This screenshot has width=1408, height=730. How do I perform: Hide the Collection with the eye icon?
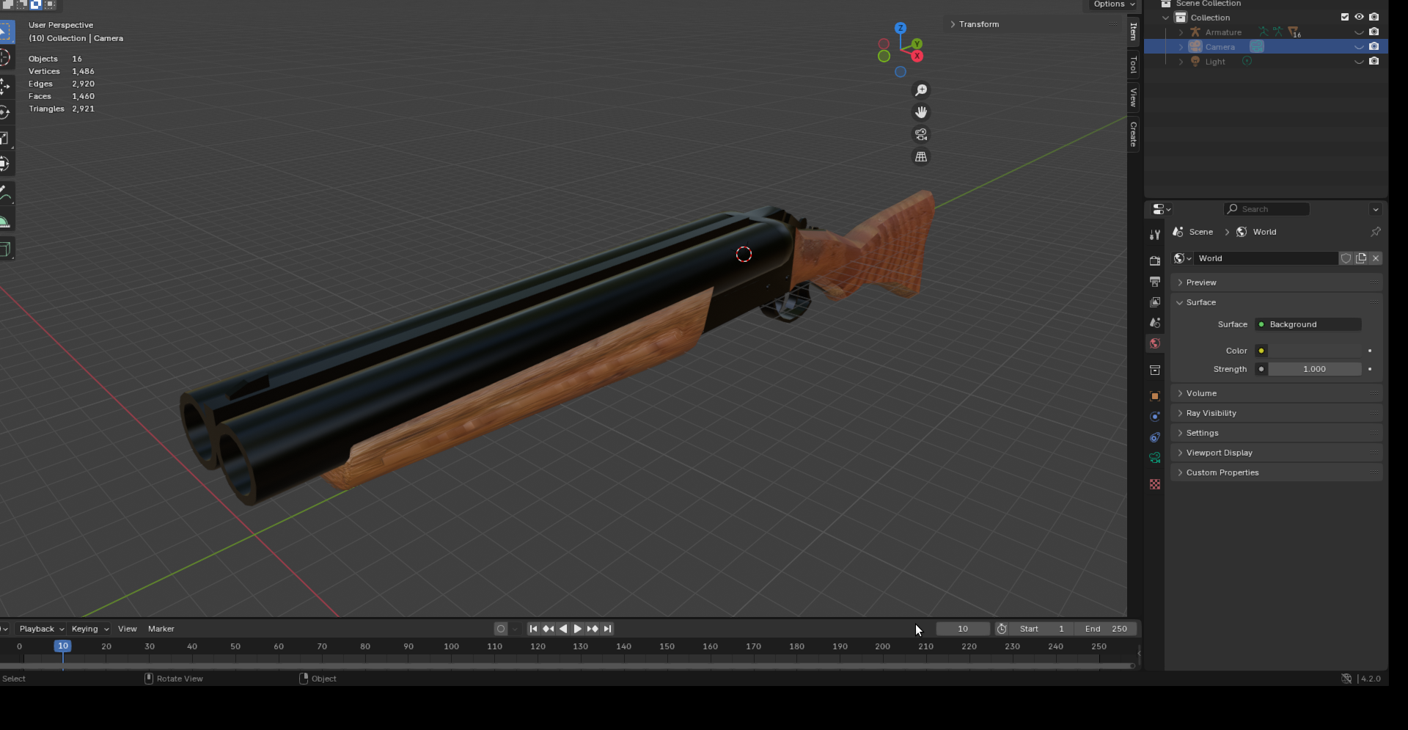[x=1359, y=17]
